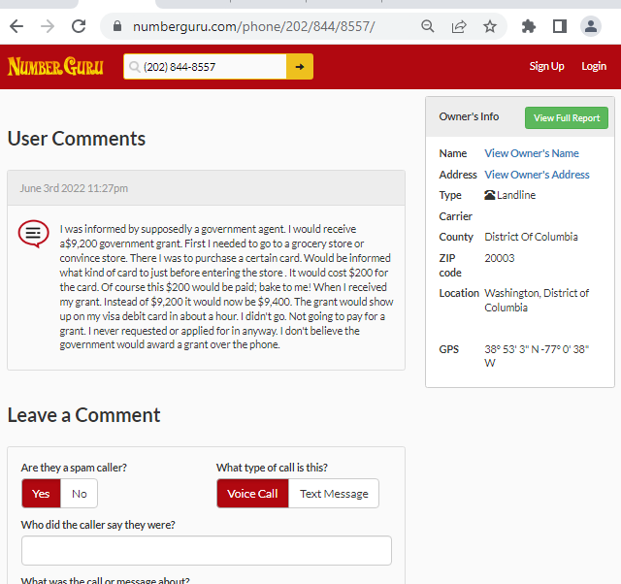This screenshot has height=584, width=621.
Task: Open the Chrome profile avatar
Action: pyautogui.click(x=591, y=26)
